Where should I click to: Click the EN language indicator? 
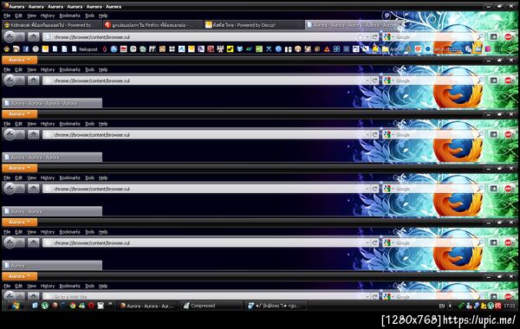(441, 306)
